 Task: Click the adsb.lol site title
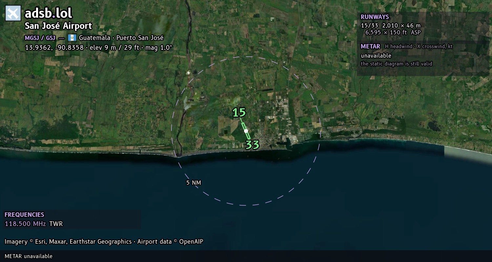49,13
